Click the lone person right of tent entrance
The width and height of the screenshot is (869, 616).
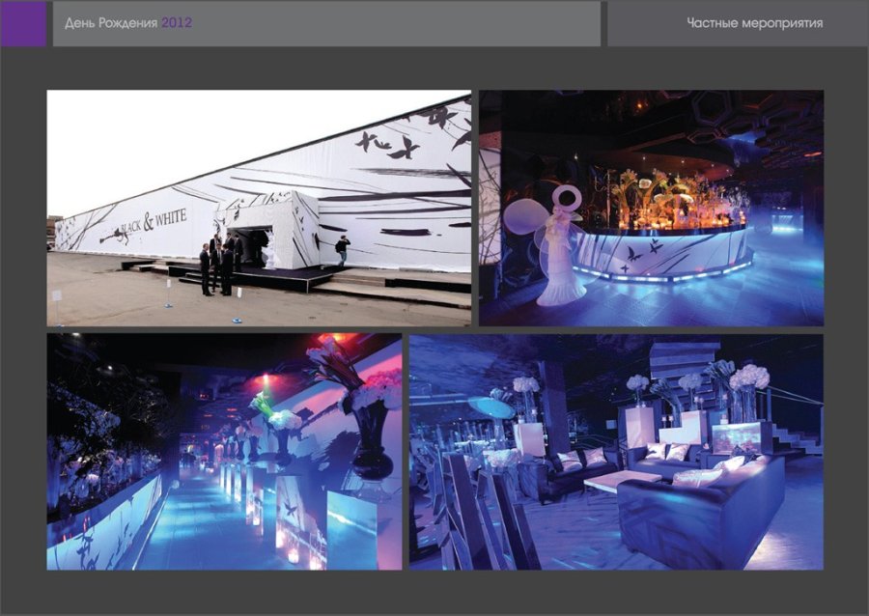[x=342, y=251]
